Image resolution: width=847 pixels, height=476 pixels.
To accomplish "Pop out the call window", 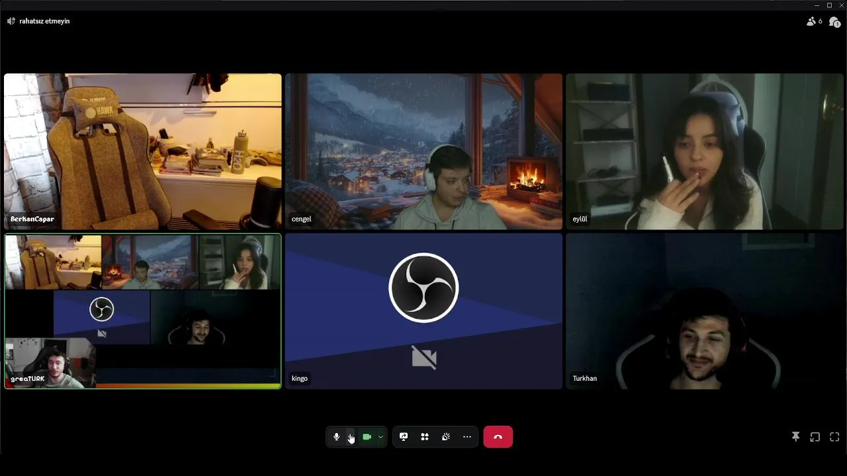I will 815,437.
